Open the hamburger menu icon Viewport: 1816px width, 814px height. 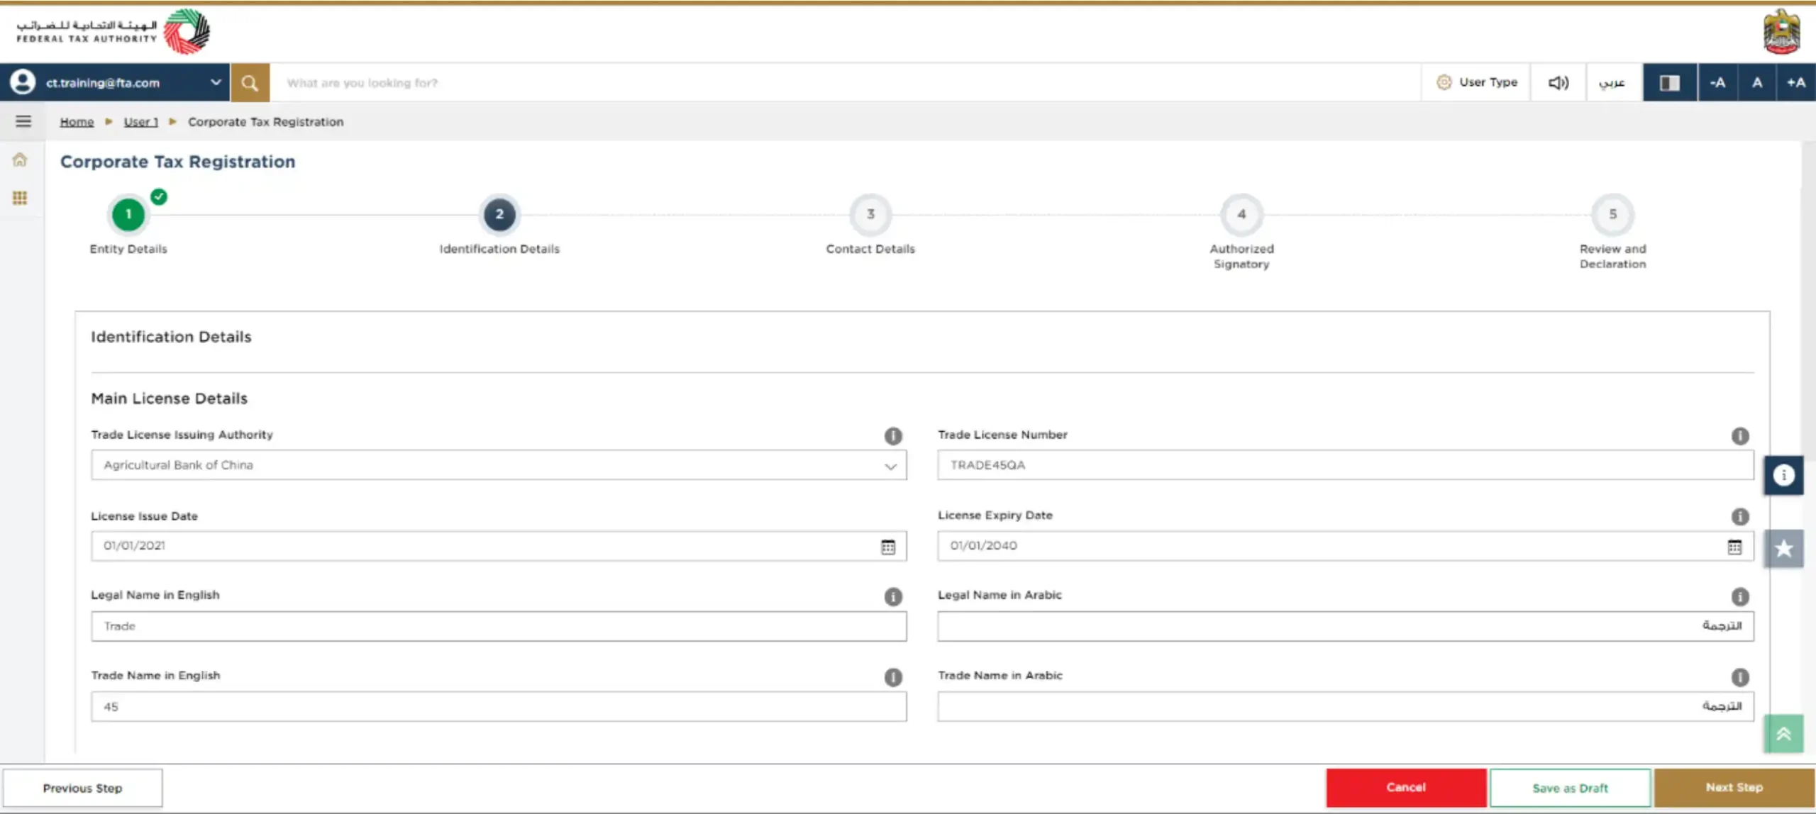coord(23,121)
